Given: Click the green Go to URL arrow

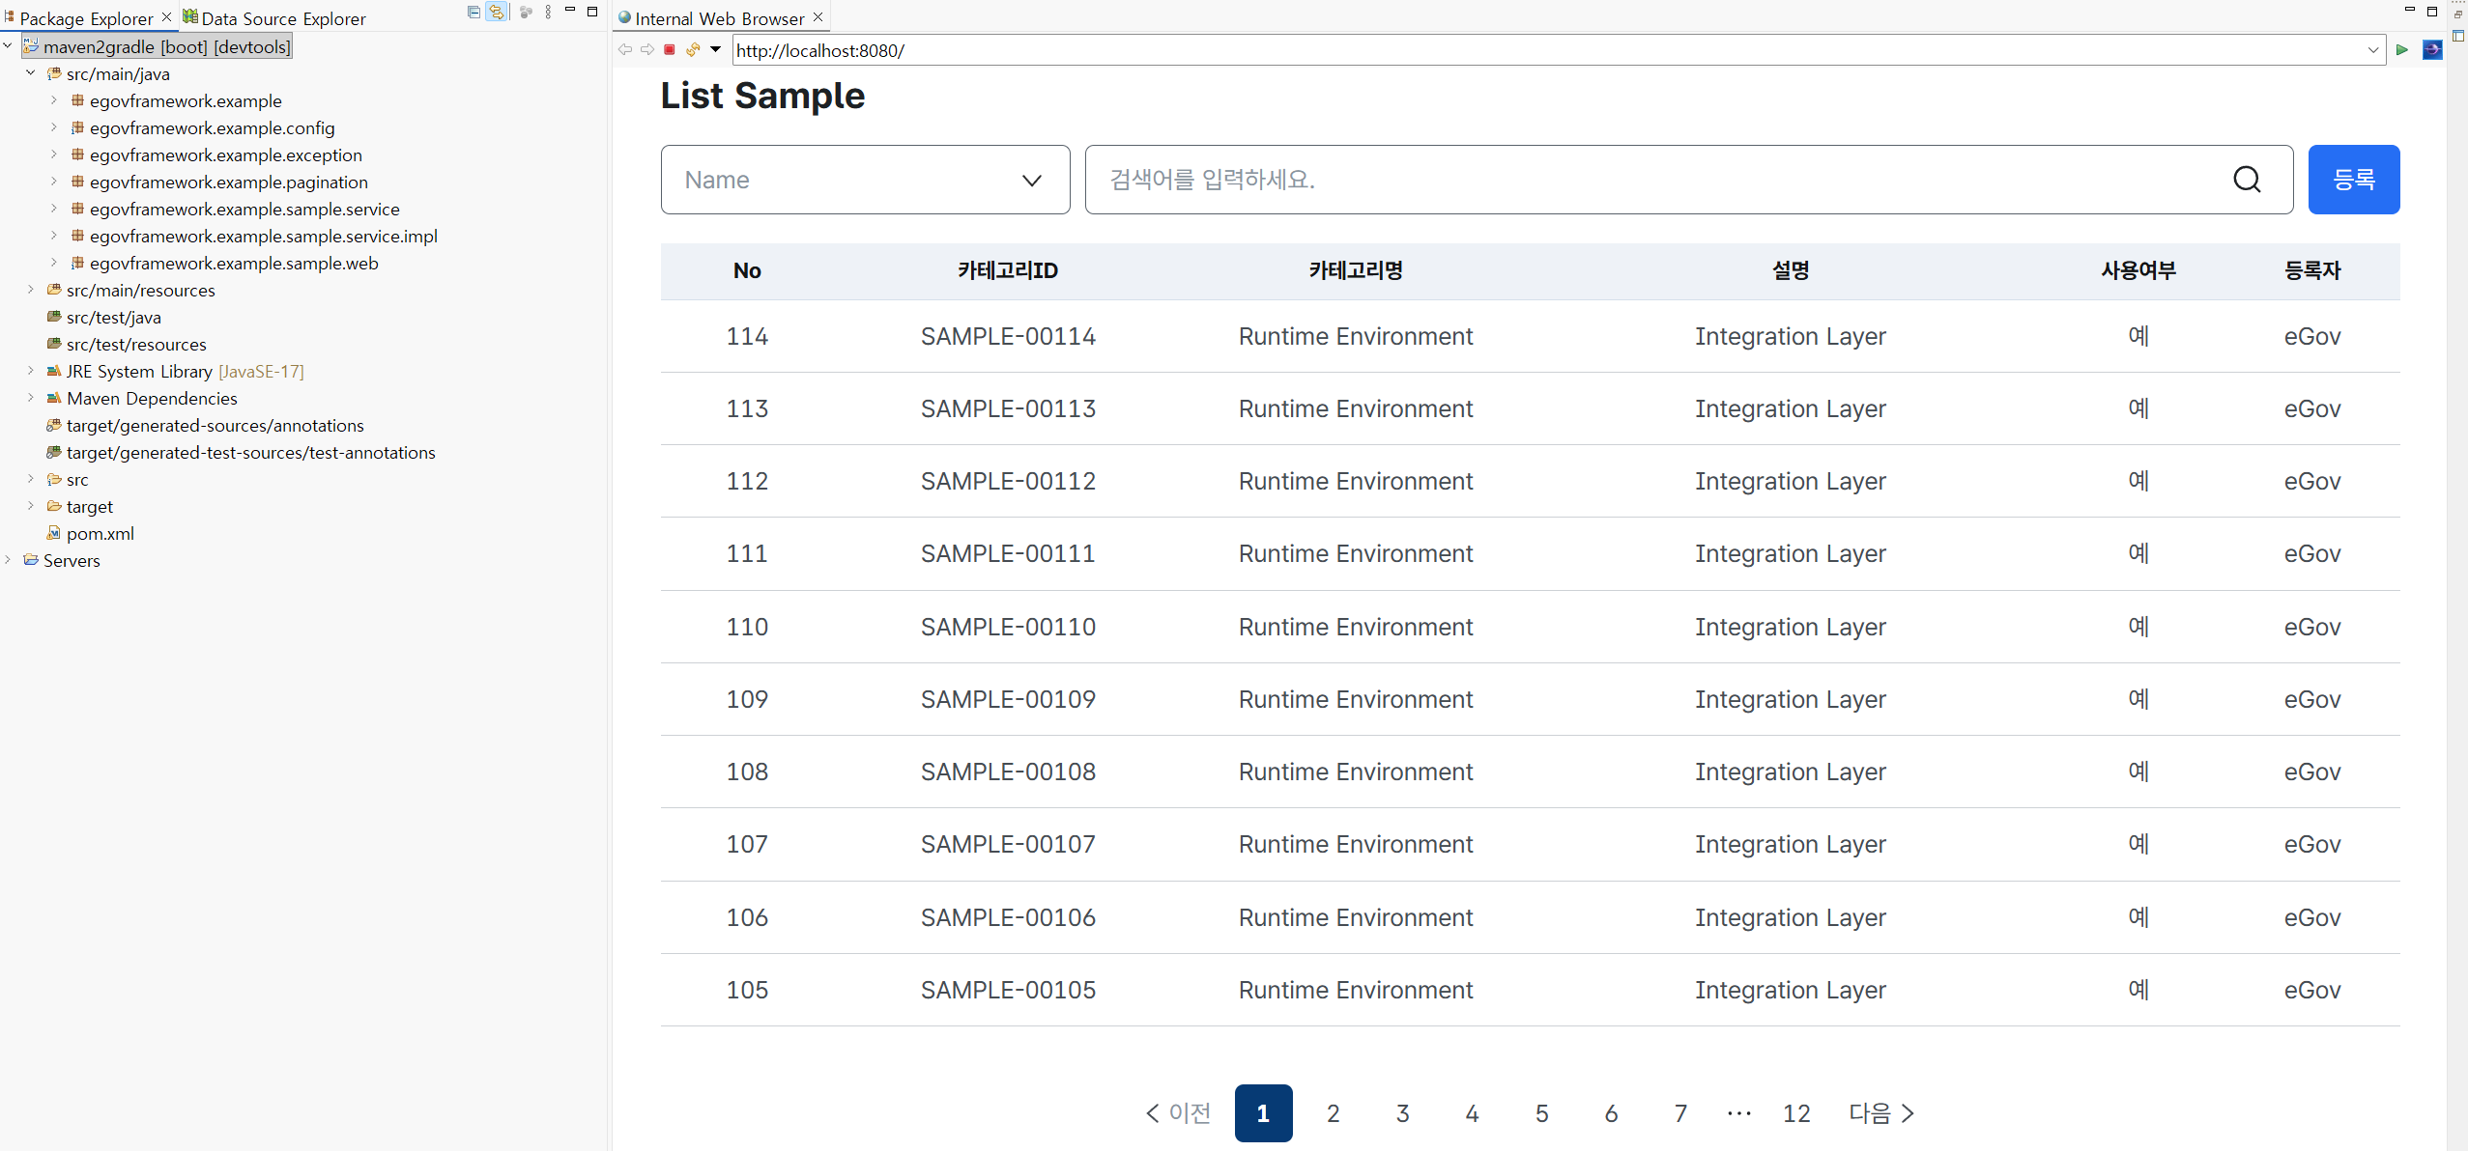Looking at the screenshot, I should [2402, 50].
